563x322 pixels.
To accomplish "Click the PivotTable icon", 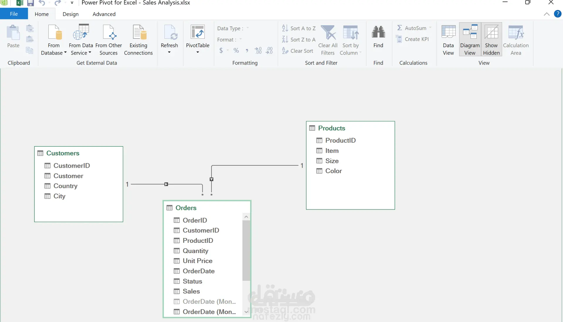I will coord(198,32).
